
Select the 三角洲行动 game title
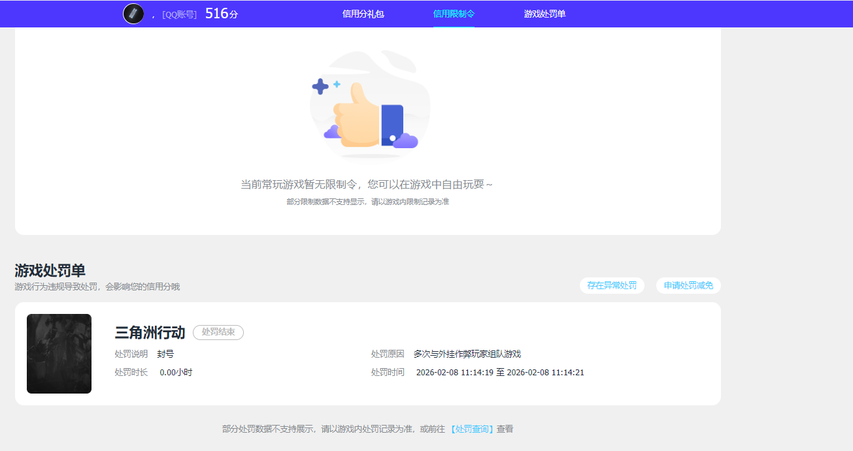[x=149, y=332]
